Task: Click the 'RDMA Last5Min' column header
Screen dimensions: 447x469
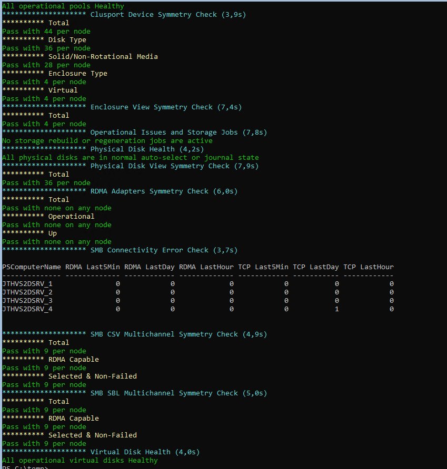Action: point(93,267)
